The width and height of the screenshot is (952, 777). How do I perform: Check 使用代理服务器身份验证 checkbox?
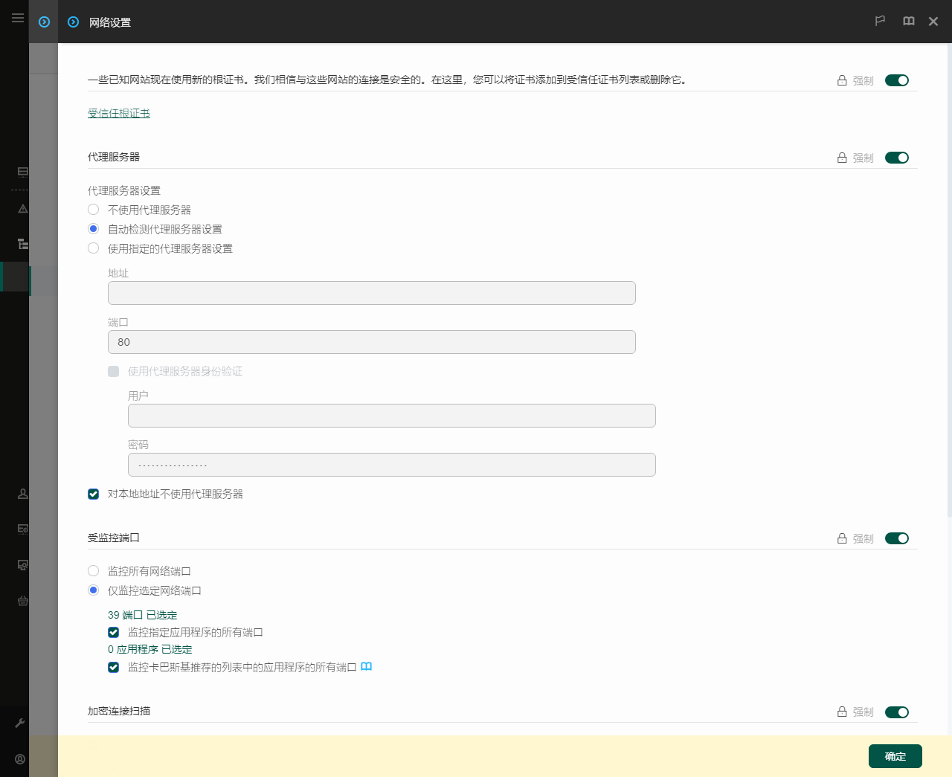point(113,371)
